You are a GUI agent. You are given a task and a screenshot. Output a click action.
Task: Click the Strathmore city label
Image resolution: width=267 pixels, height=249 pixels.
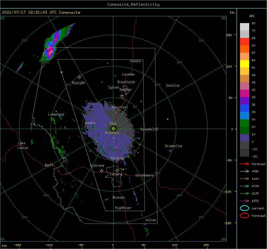point(144,175)
